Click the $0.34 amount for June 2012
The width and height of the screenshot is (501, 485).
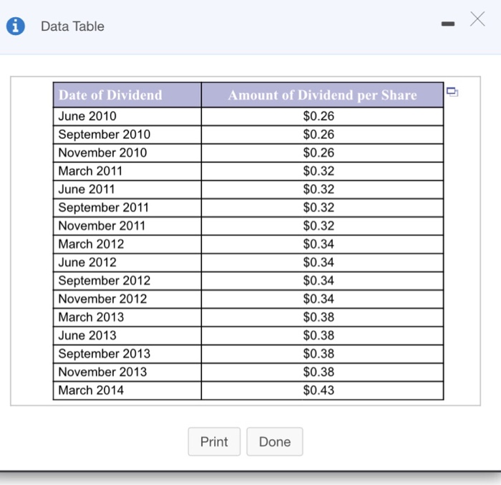pos(322,262)
